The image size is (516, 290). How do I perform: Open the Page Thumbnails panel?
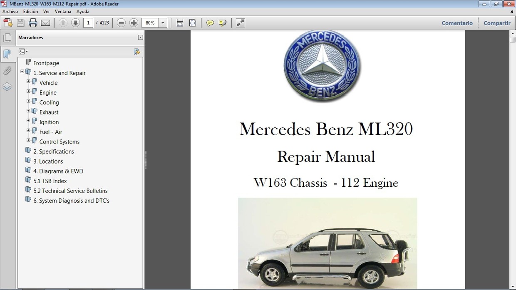tap(7, 37)
